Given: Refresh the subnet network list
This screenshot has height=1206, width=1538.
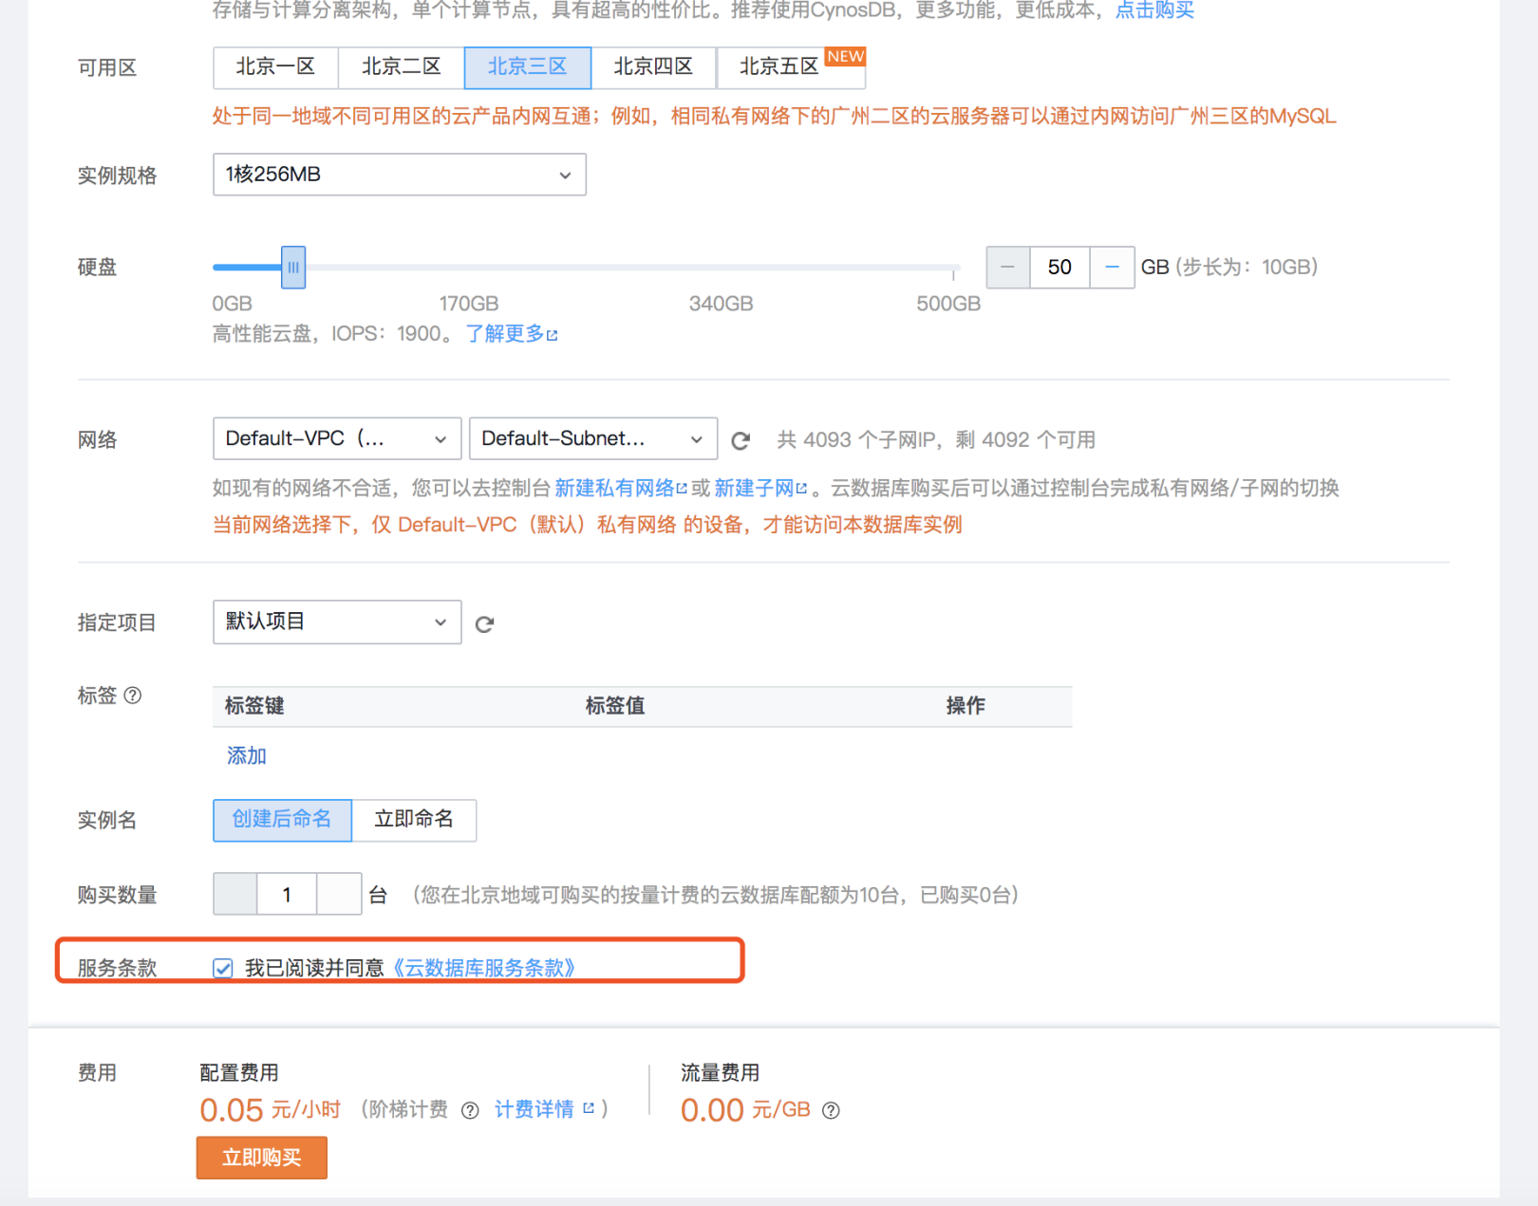Looking at the screenshot, I should (x=741, y=440).
